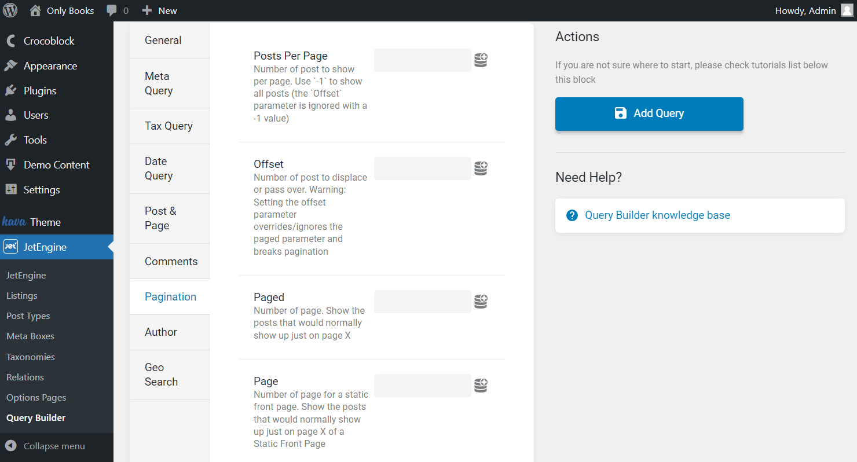Focus the Posts Per Page input

pyautogui.click(x=423, y=60)
